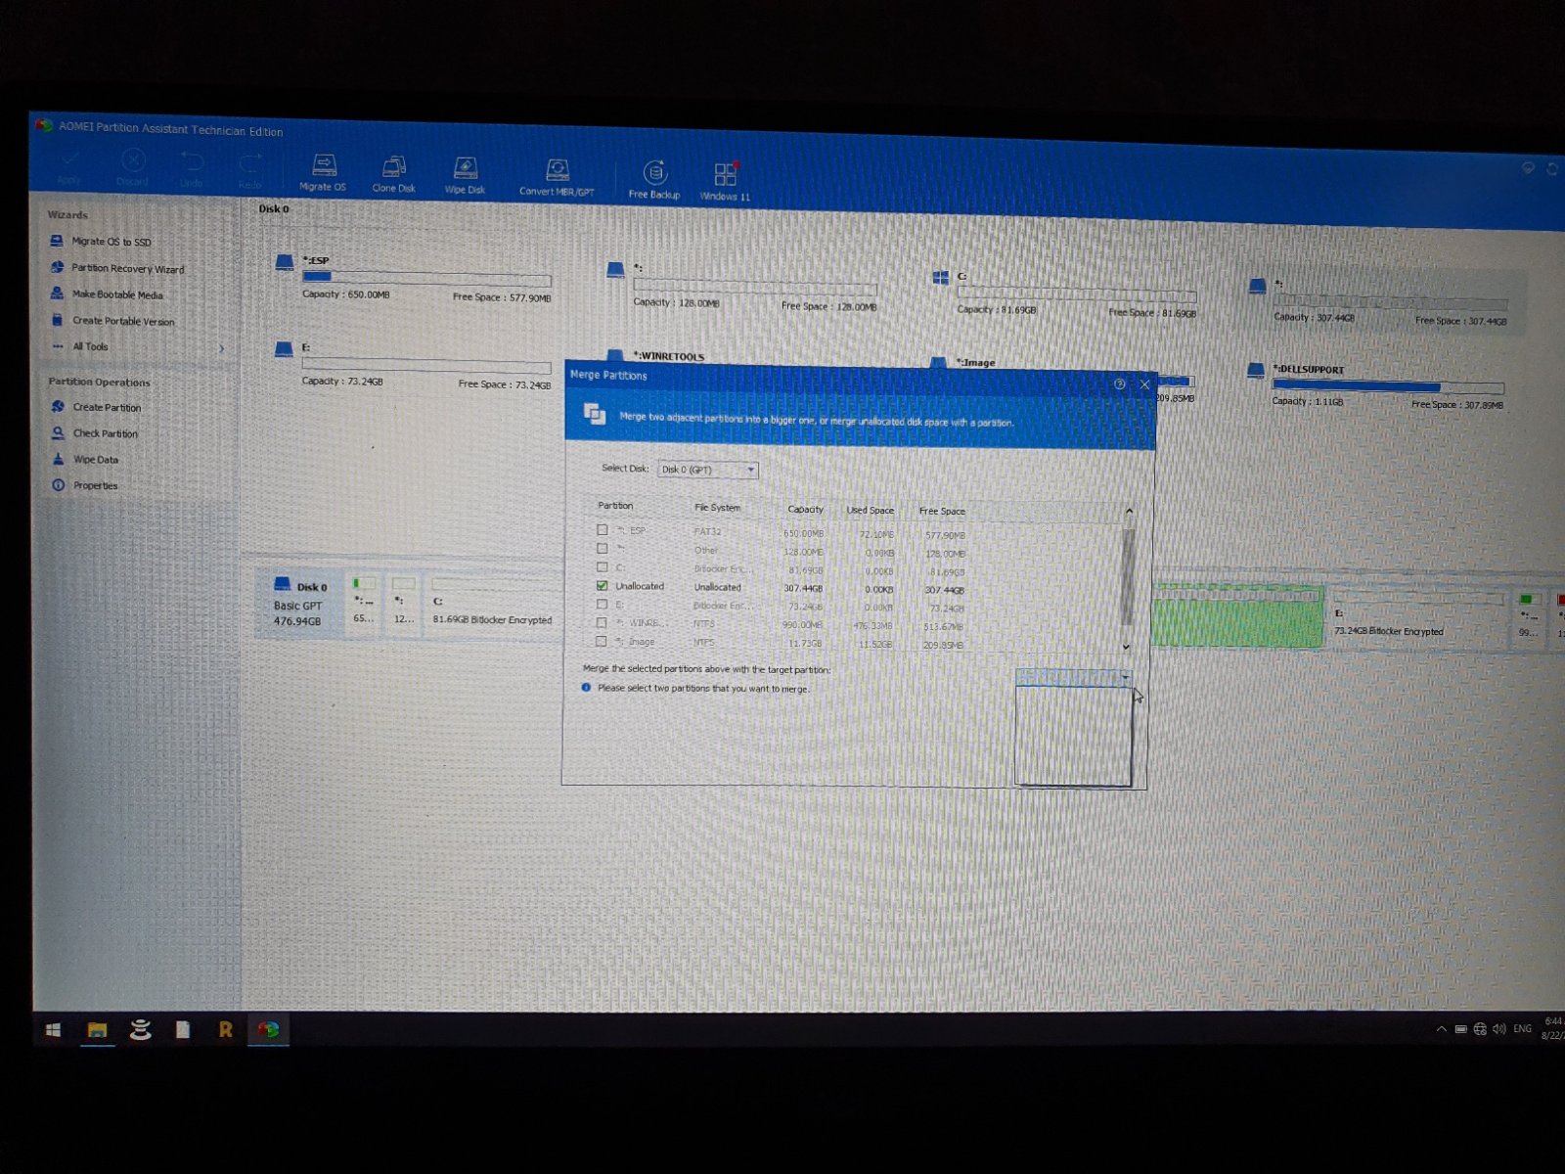Viewport: 1565px width, 1174px height.
Task: Select Disk 0 Basic GPT block in disk map
Action: pos(299,604)
